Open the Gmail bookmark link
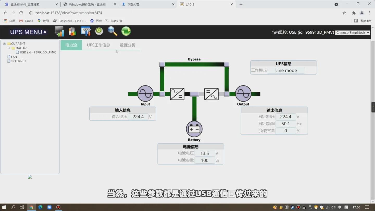Image resolution: width=375 pixels, height=211 pixels. [x=26, y=21]
